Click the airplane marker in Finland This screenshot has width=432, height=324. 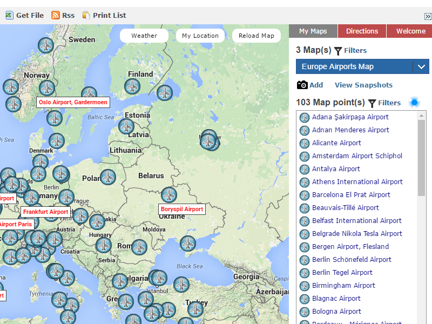click(x=132, y=86)
